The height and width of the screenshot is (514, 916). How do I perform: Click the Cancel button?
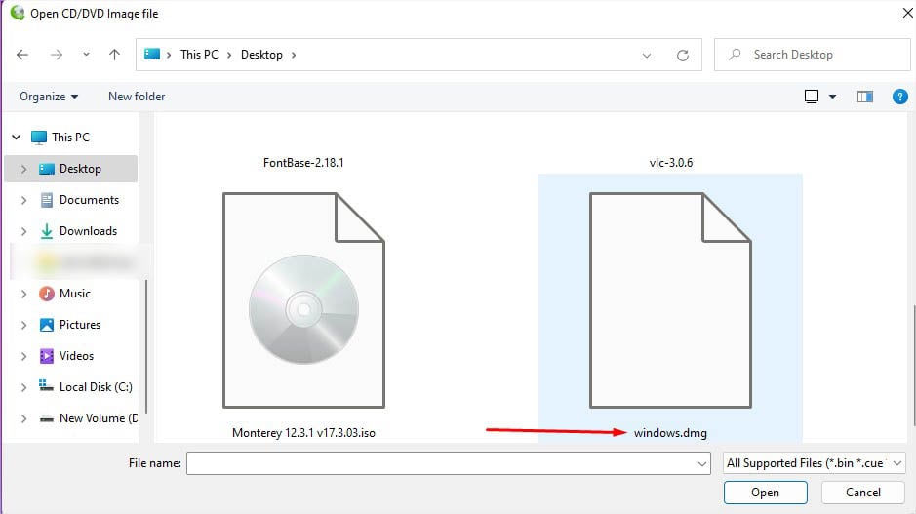[x=863, y=493]
